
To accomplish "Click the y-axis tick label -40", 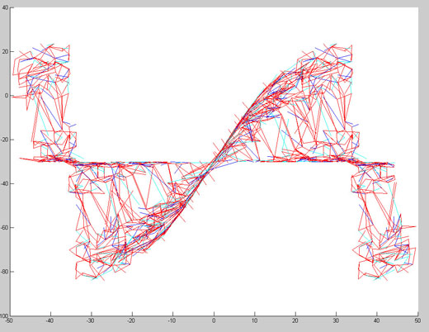I will point(4,183).
